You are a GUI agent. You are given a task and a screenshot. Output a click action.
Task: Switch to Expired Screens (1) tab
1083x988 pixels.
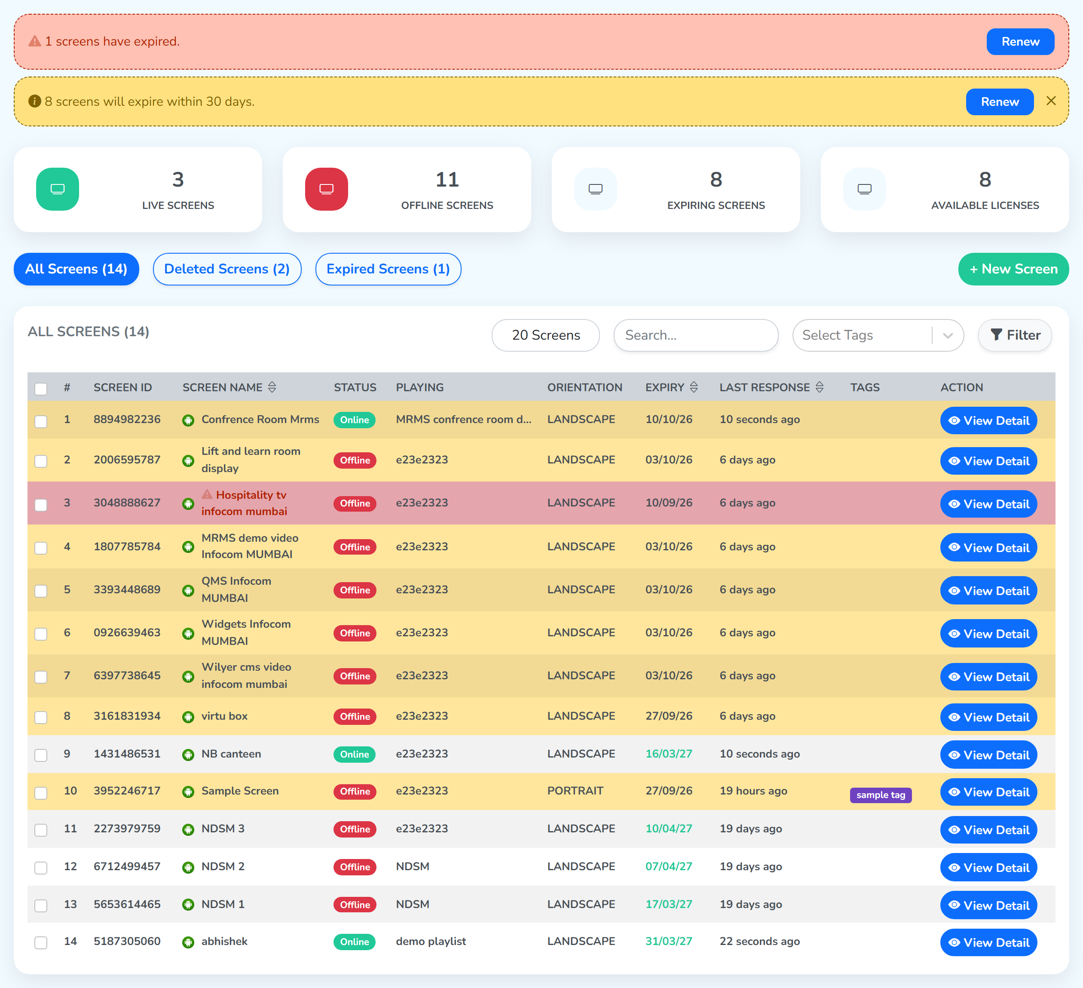point(388,269)
